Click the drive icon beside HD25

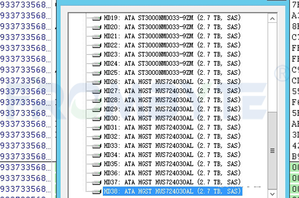tap(97, 73)
